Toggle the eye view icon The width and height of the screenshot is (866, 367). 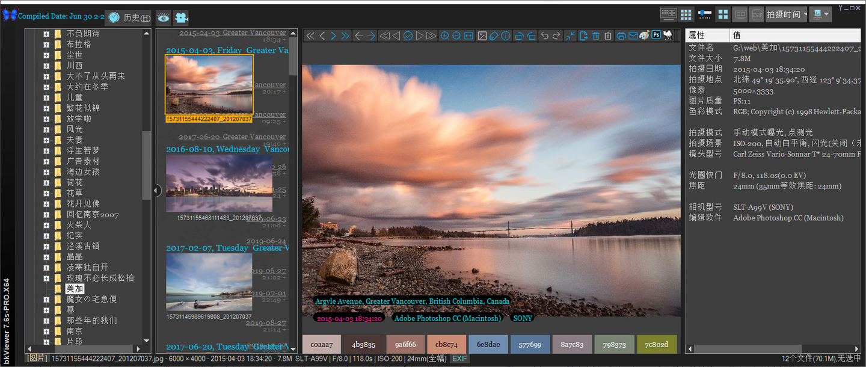coord(163,18)
